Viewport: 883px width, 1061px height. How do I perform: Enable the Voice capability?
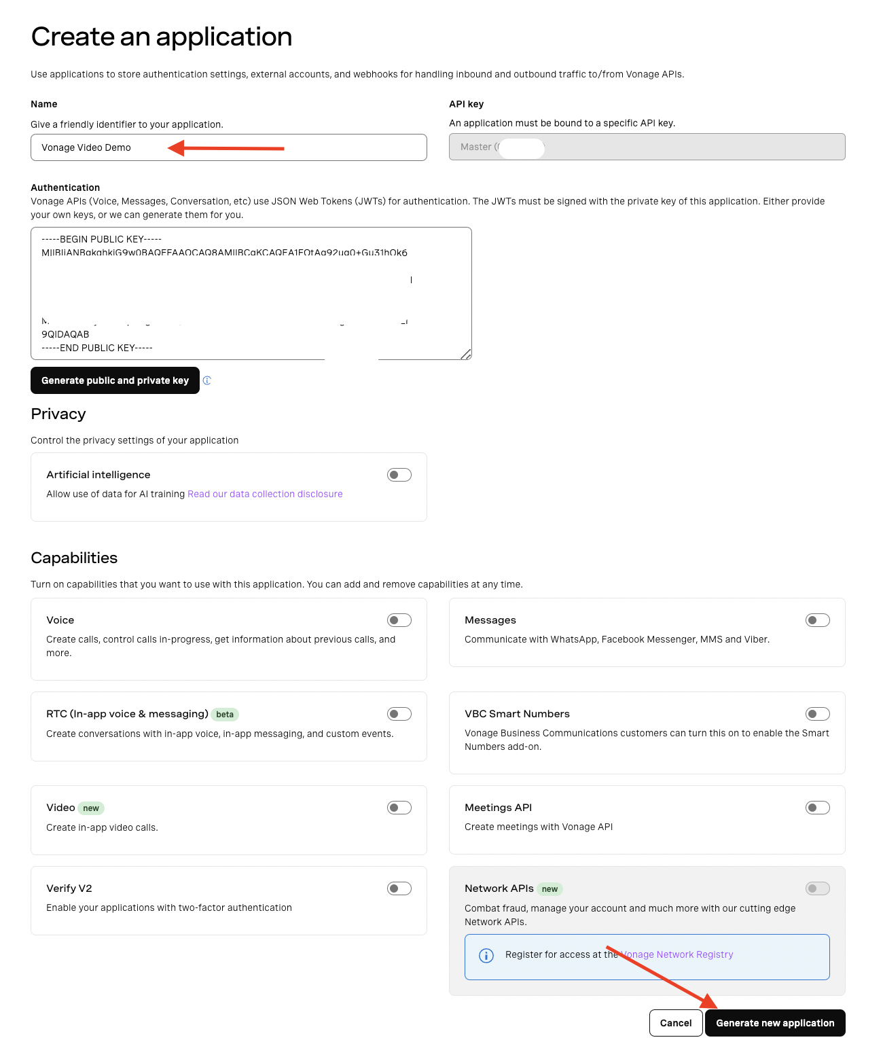[x=399, y=619]
